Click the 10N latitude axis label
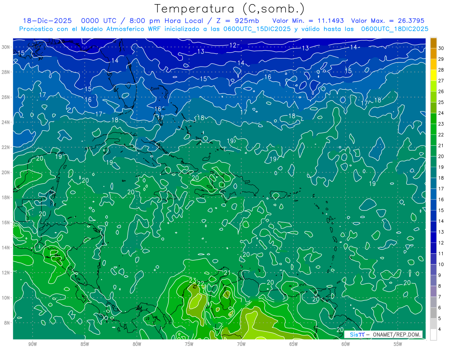451x349 pixels. pos(6,298)
